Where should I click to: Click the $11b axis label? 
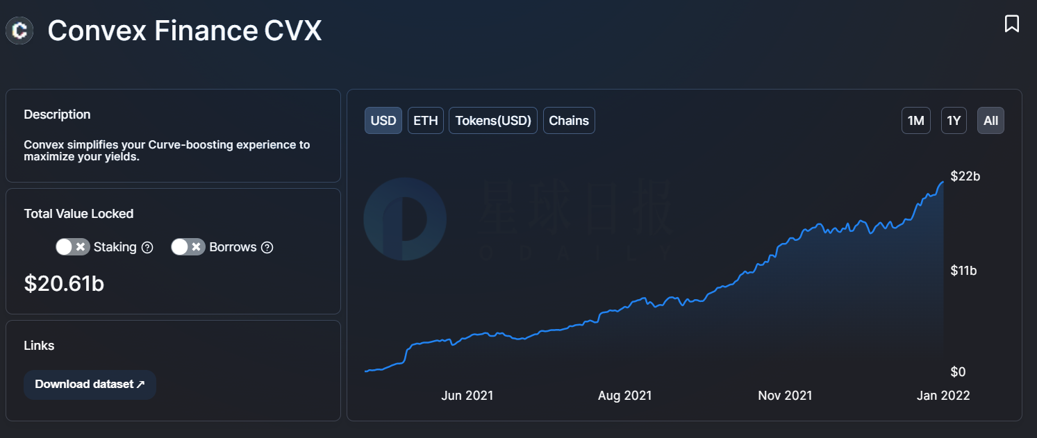coord(964,271)
